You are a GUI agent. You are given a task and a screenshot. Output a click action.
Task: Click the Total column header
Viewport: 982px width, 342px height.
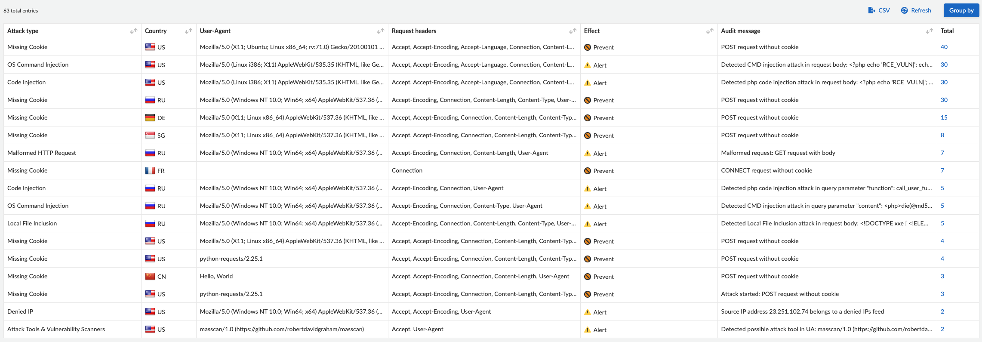947,31
